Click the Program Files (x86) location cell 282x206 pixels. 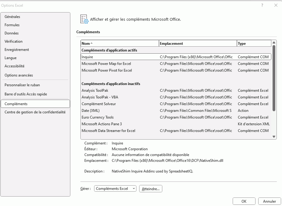point(196,57)
